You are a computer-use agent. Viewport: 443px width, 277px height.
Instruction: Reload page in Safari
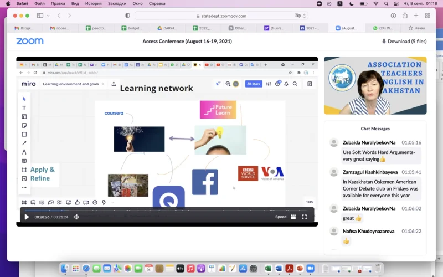304,16
